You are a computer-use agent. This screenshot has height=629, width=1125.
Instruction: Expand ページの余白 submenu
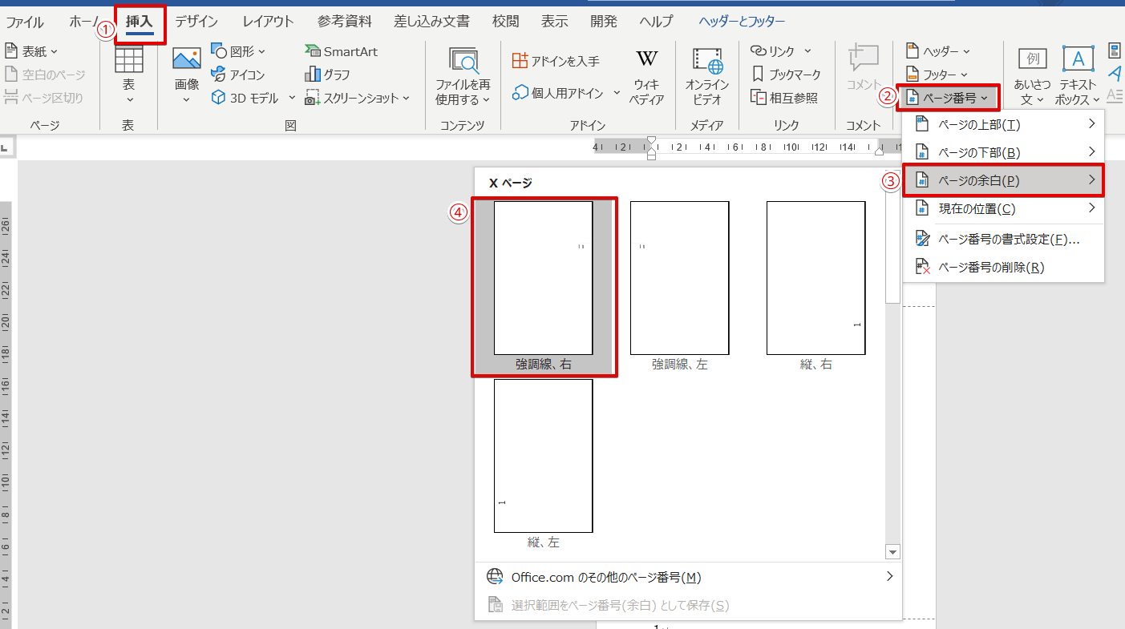tap(1003, 180)
